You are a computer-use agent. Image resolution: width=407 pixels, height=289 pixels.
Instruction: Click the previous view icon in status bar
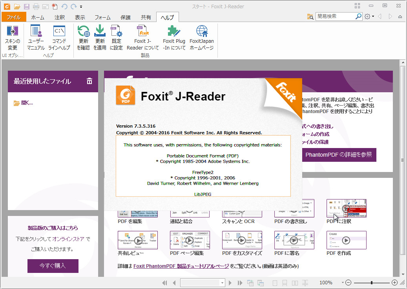click(x=250, y=283)
